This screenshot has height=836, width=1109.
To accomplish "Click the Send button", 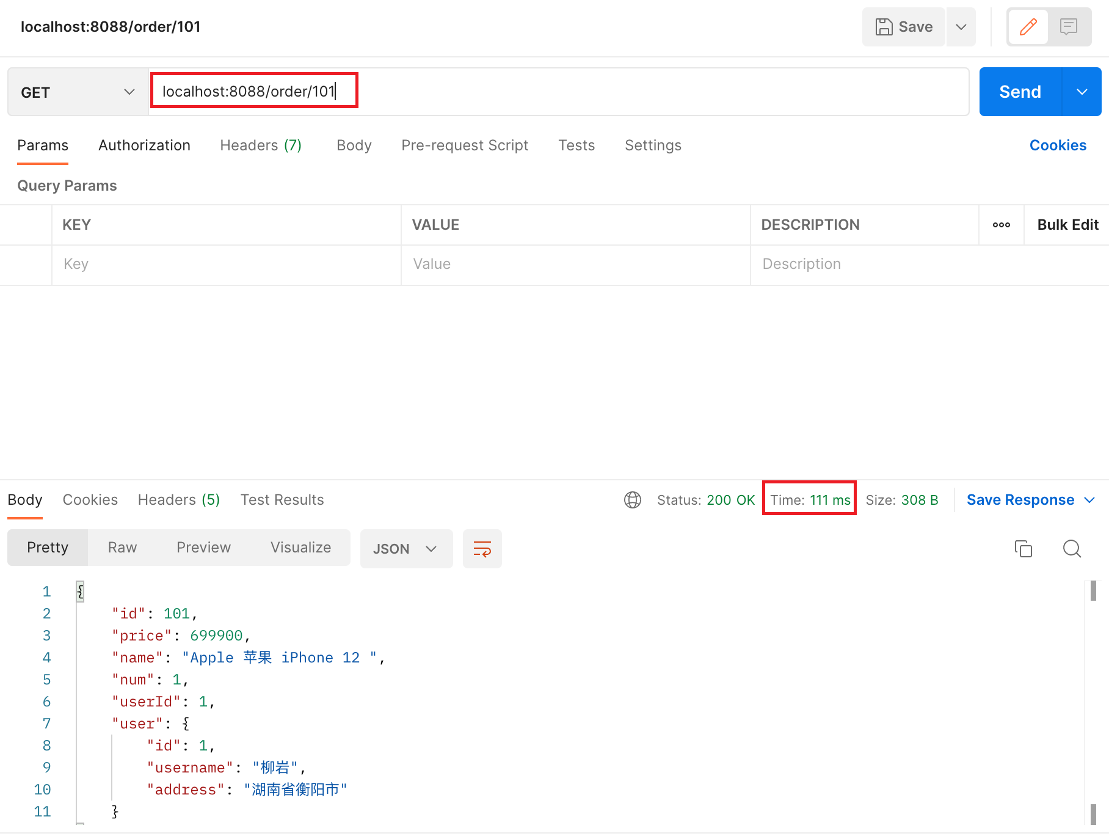I will click(1020, 92).
